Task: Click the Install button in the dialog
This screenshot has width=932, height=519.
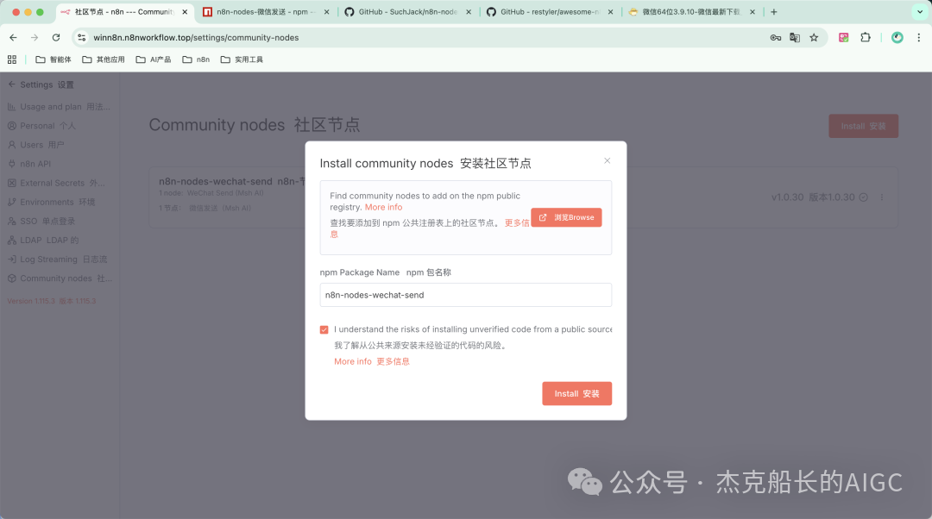Action: coord(576,394)
